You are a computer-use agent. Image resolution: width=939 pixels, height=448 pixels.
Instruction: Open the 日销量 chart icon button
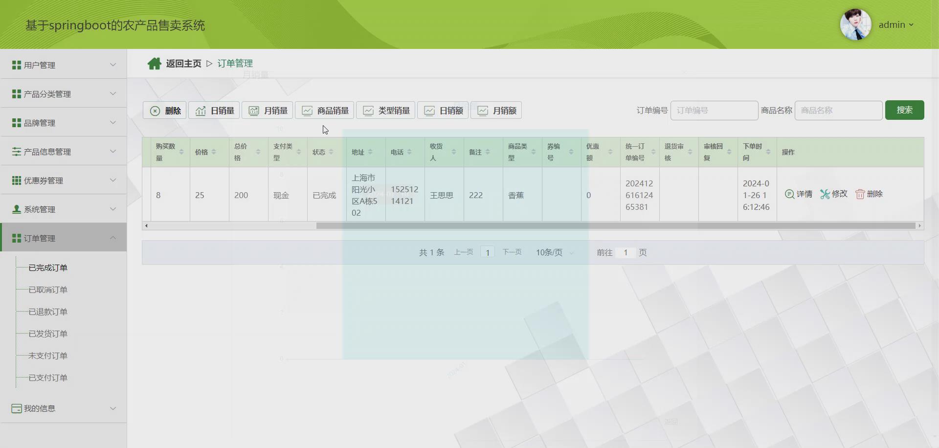tap(201, 110)
